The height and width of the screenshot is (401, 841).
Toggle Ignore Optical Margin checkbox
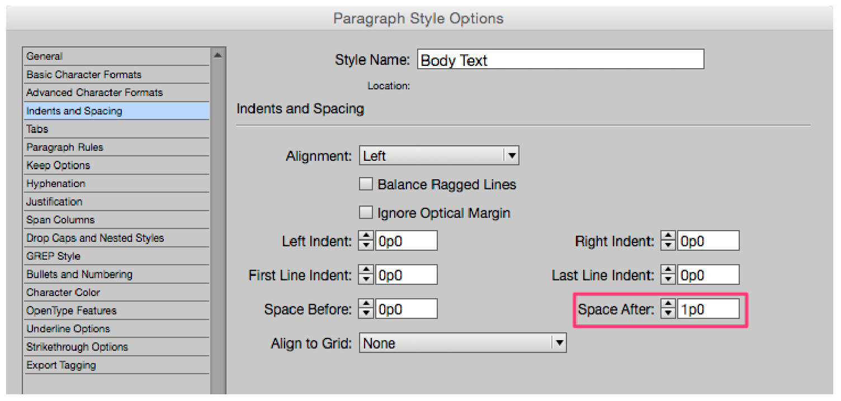(366, 213)
